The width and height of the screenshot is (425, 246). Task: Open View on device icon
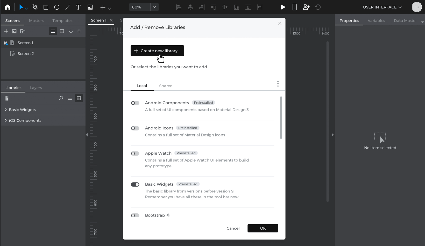pos(294,7)
